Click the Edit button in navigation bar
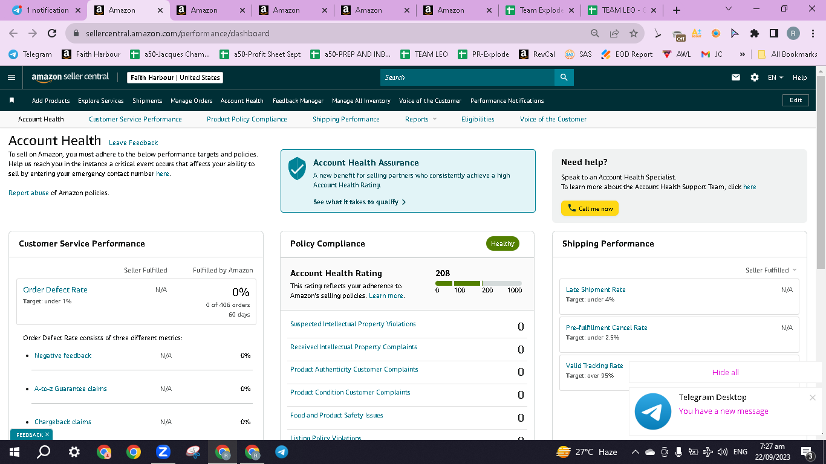The image size is (826, 464). pyautogui.click(x=796, y=100)
